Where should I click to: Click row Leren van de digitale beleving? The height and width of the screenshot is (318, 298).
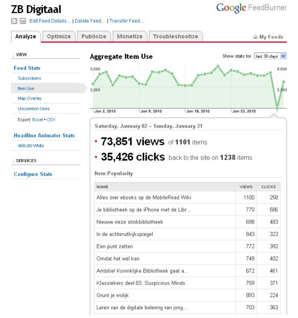coord(187,308)
